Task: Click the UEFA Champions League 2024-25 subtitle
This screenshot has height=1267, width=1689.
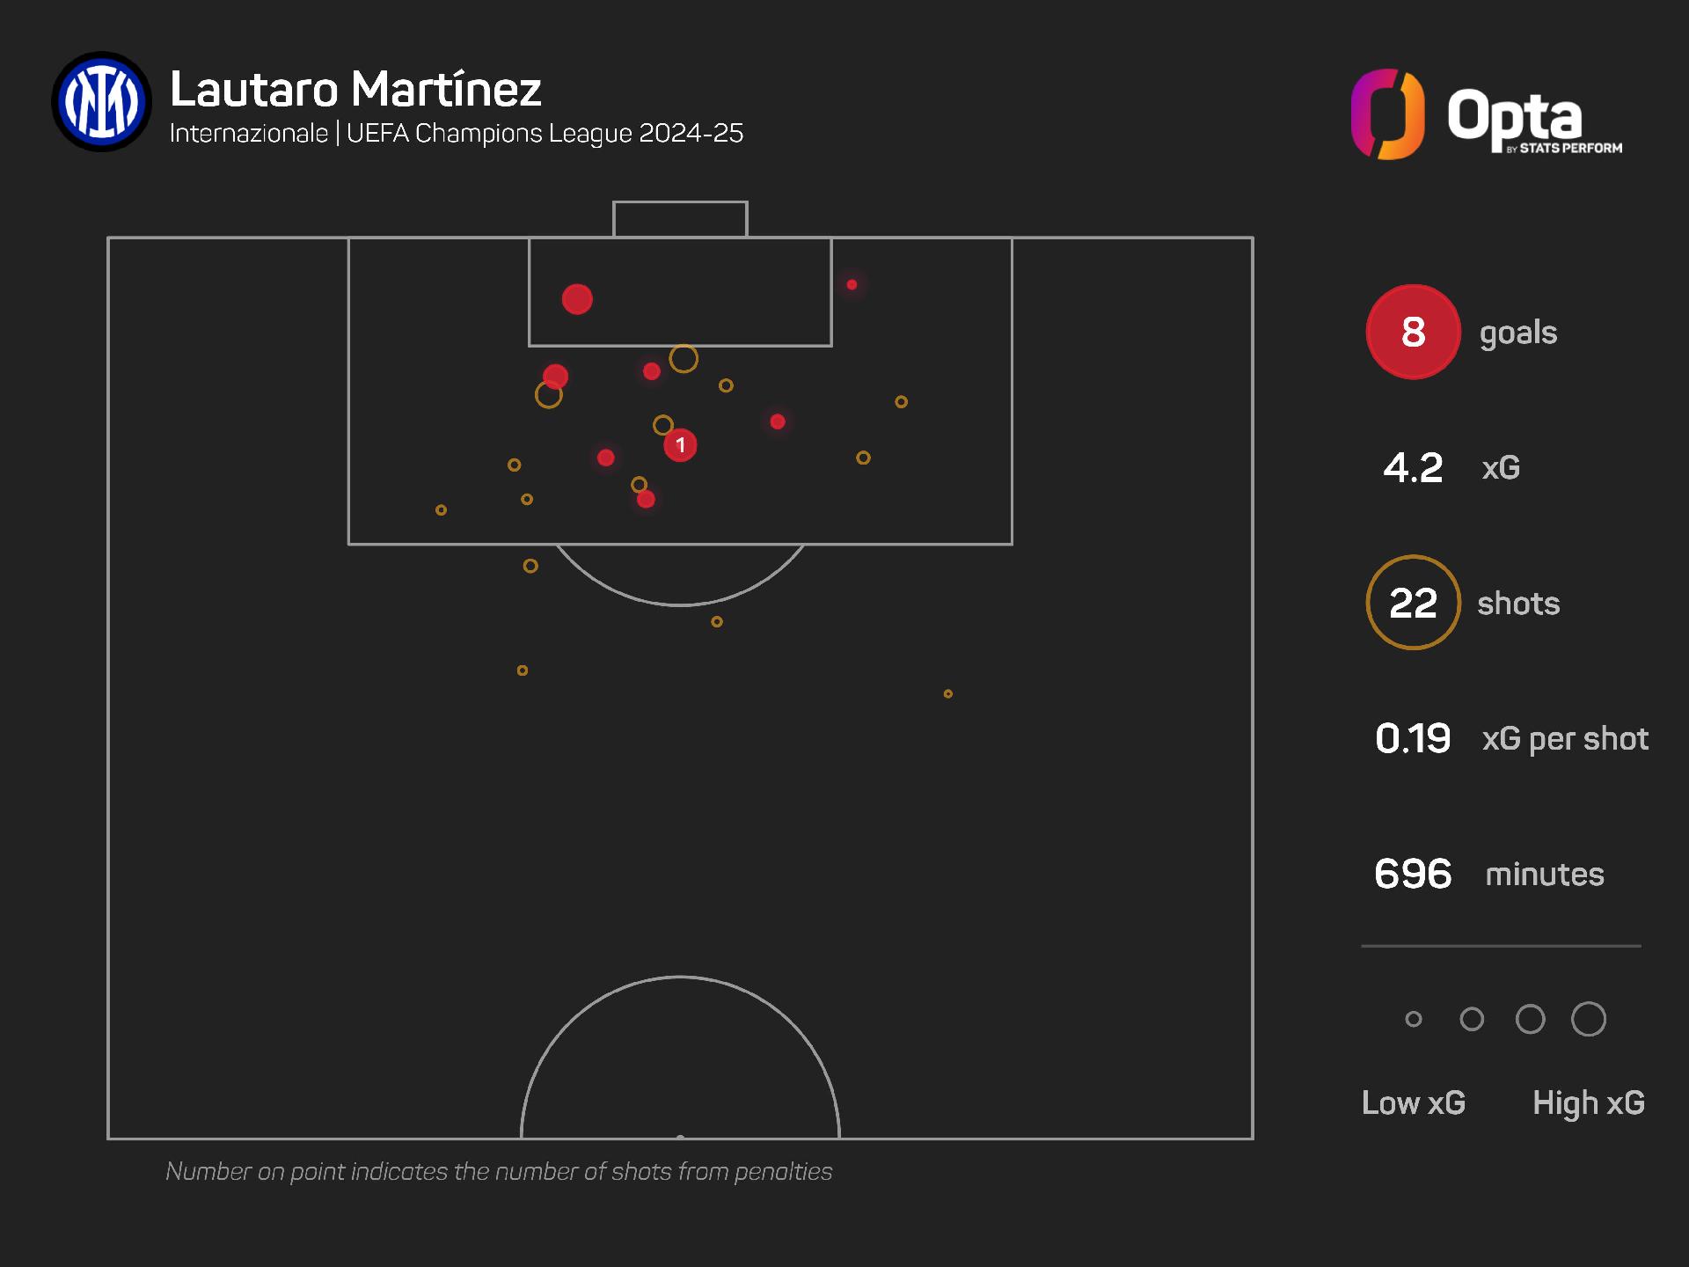Action: tap(545, 134)
